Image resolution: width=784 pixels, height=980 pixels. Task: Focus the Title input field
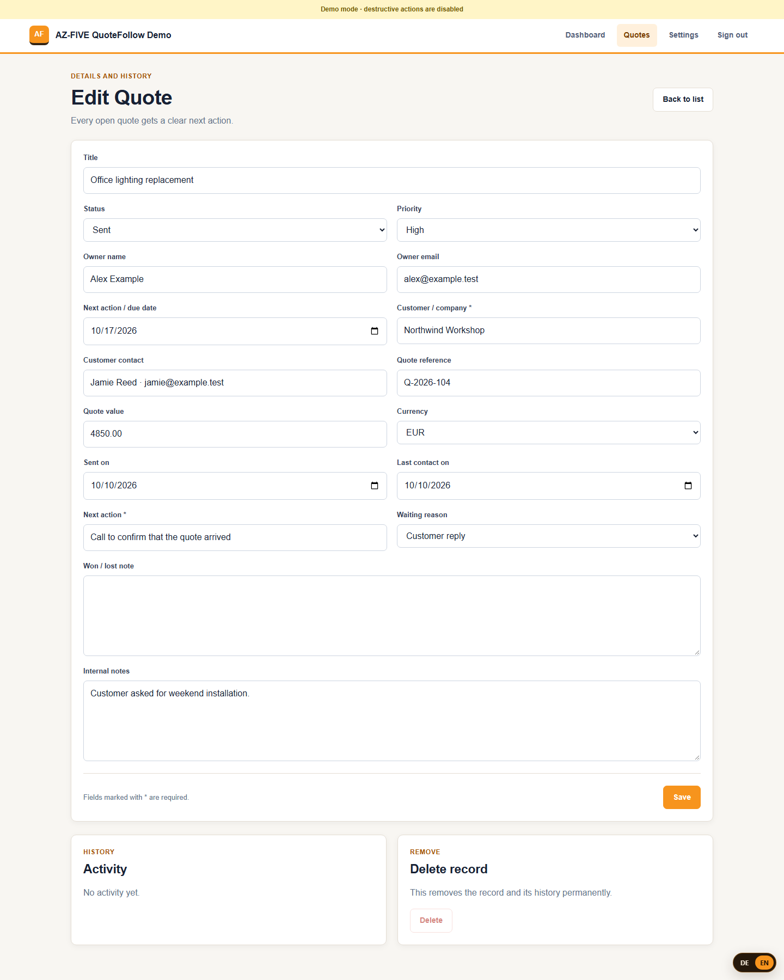[392, 181]
